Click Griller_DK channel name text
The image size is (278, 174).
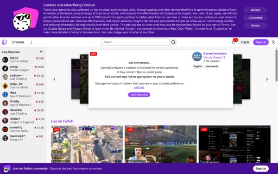tap(16, 84)
